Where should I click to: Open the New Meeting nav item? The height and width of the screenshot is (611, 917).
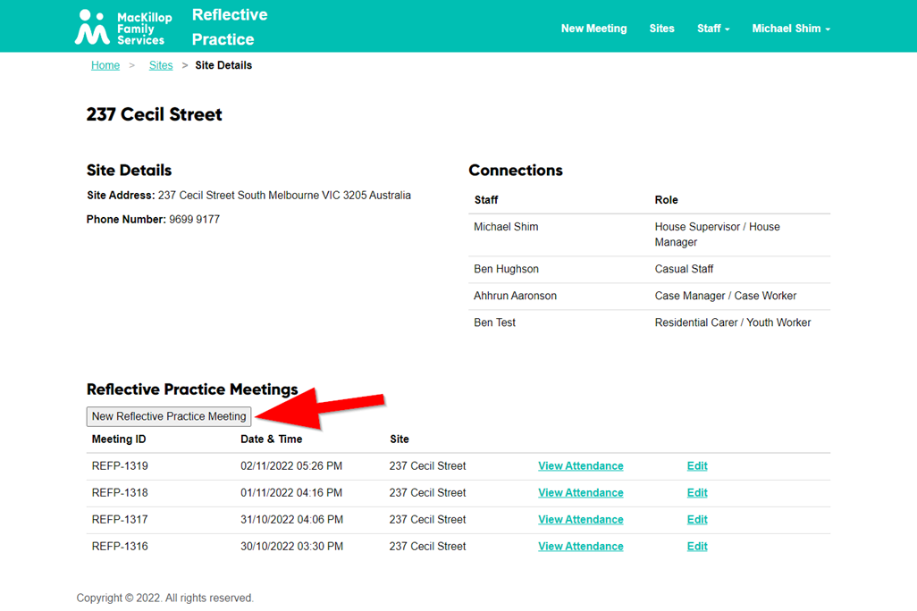(x=593, y=29)
